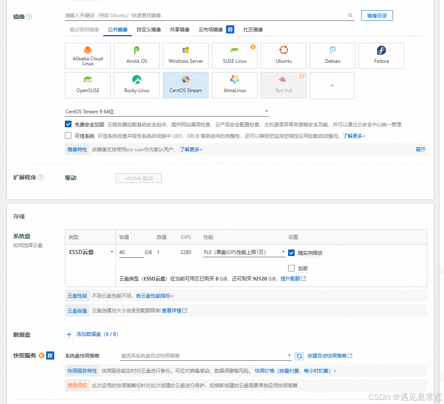Click the 快照服务特性 label tag
Screen dimensions: 444x404
82,371
